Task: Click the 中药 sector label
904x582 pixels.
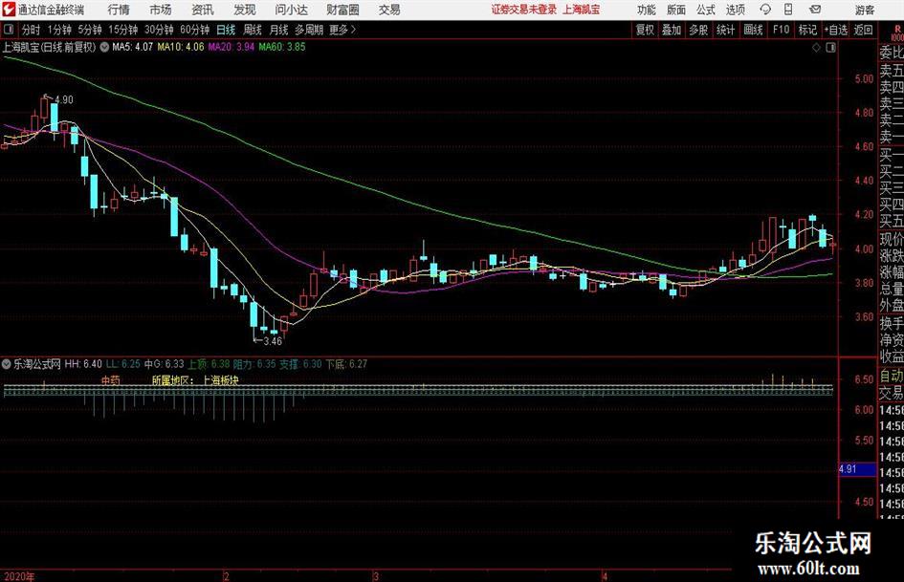Action: point(111,380)
